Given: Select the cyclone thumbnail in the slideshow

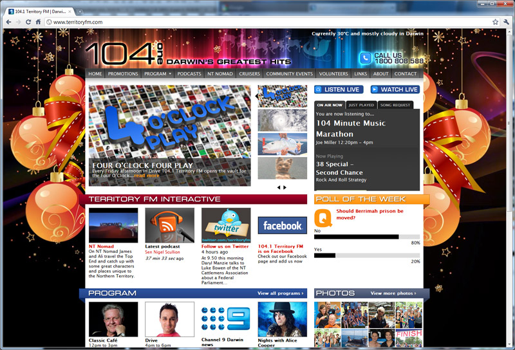Looking at the screenshot, I should [282, 120].
